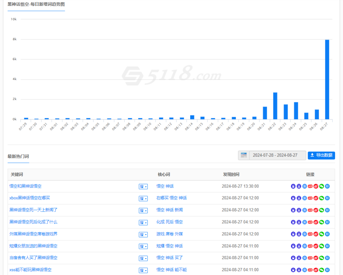
Task: Click the 关键词 column header
Action: pyautogui.click(x=17, y=174)
